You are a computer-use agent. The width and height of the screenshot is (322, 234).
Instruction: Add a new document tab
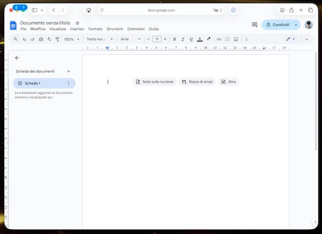coord(69,71)
